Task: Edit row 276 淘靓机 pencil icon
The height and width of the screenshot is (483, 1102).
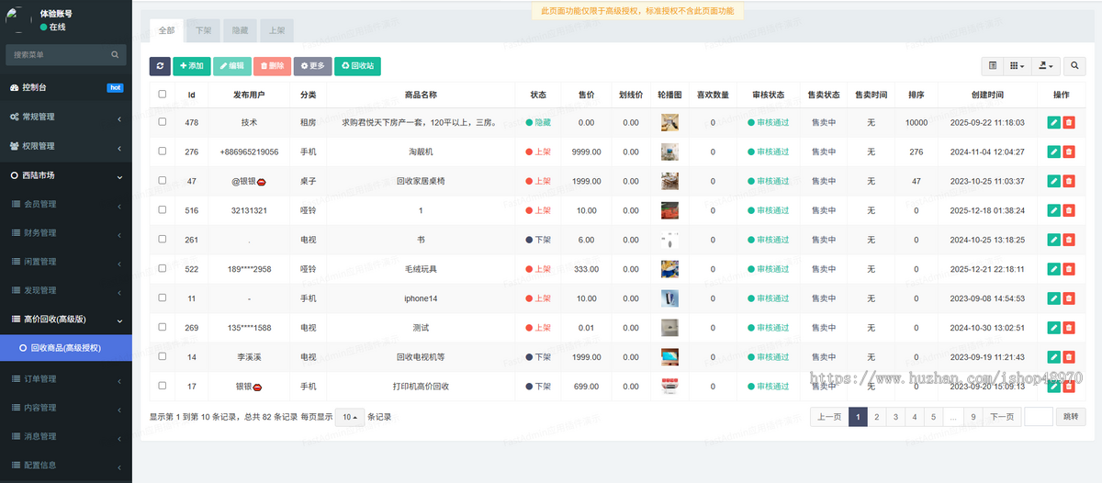Action: click(1053, 152)
